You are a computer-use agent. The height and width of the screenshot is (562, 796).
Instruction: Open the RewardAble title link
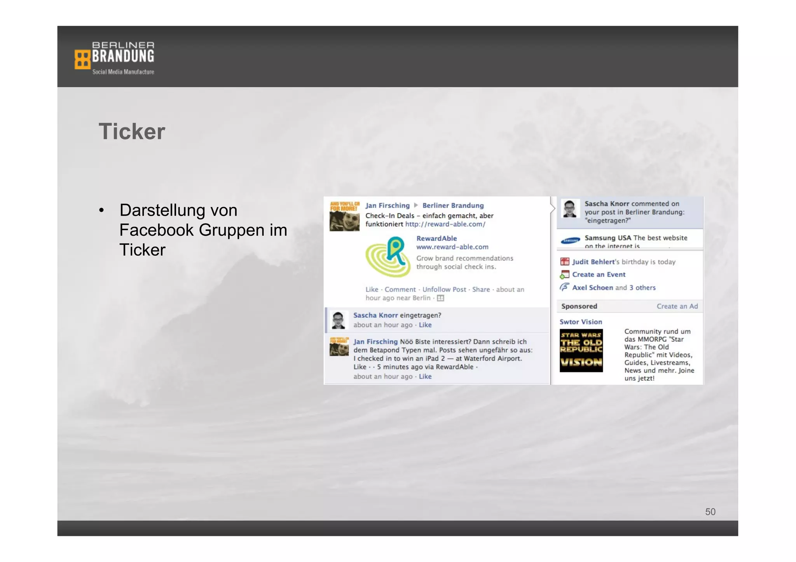tap(436, 238)
